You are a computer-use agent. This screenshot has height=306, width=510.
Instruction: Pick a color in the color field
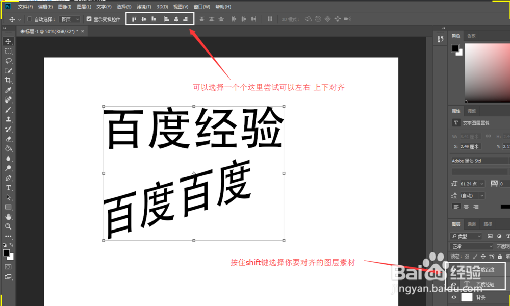[x=488, y=72]
